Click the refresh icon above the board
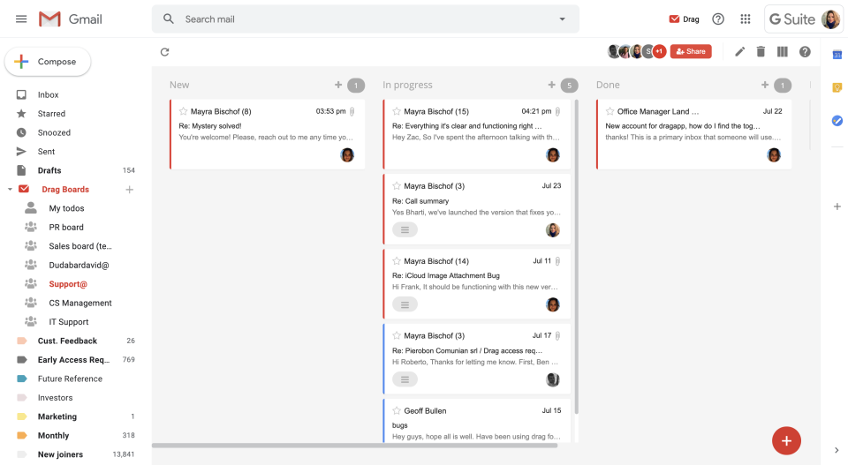Screen dimensions: 848x465 pos(164,52)
